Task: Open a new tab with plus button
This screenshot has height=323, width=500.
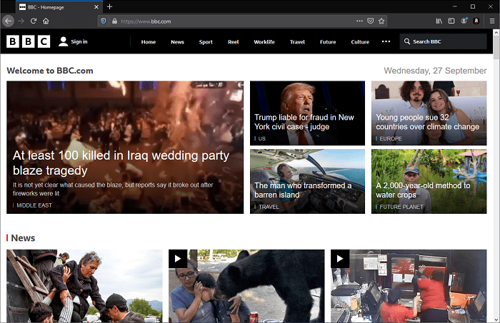Action: pos(109,6)
